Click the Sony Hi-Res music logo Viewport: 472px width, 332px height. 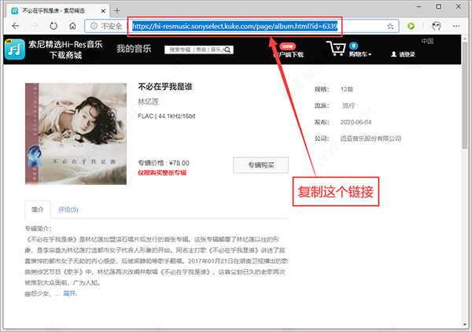(14, 50)
